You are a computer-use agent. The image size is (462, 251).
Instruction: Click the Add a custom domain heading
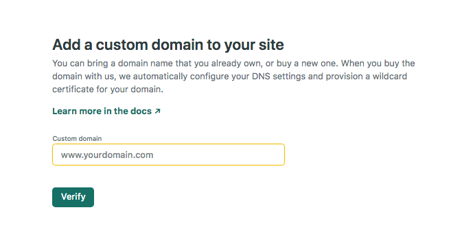pos(168,45)
